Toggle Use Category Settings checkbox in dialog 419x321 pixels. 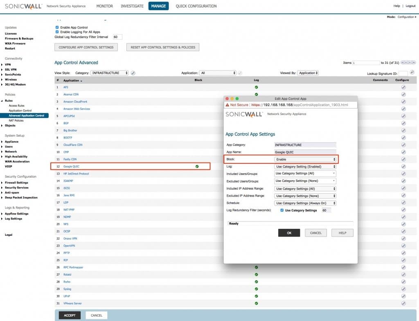[x=282, y=210]
